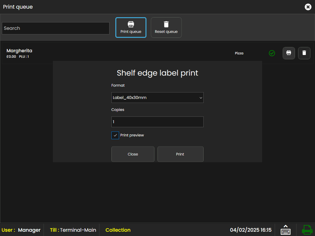Image resolution: width=315 pixels, height=236 pixels.
Task: Click the Pizza category label
Action: pos(239,53)
